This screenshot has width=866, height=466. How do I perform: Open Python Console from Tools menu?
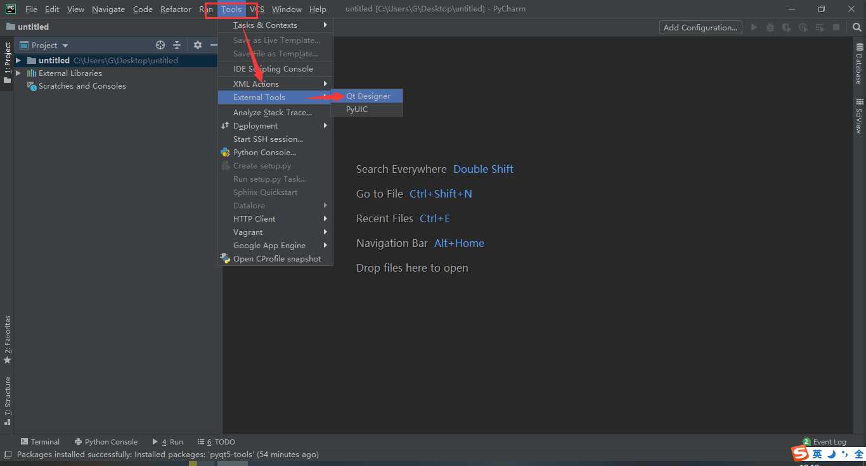coord(275,153)
